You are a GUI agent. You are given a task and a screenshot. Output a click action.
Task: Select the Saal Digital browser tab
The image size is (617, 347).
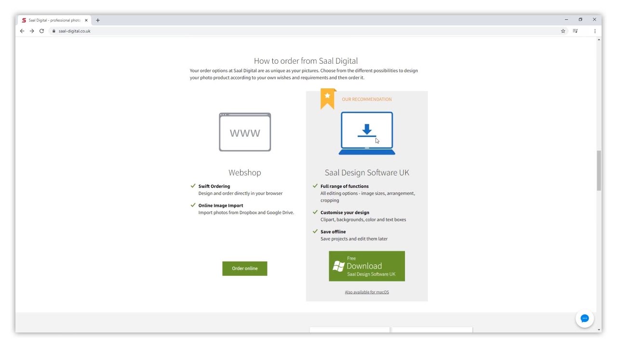pos(54,20)
